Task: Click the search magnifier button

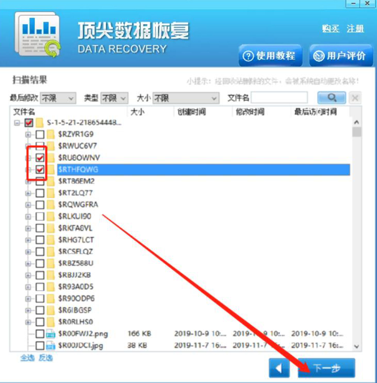Action: [x=332, y=98]
